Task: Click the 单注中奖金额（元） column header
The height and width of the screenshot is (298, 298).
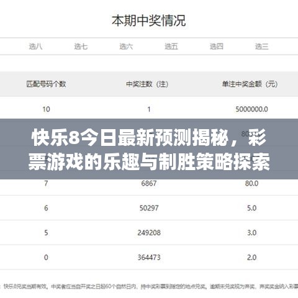Action: [250, 84]
